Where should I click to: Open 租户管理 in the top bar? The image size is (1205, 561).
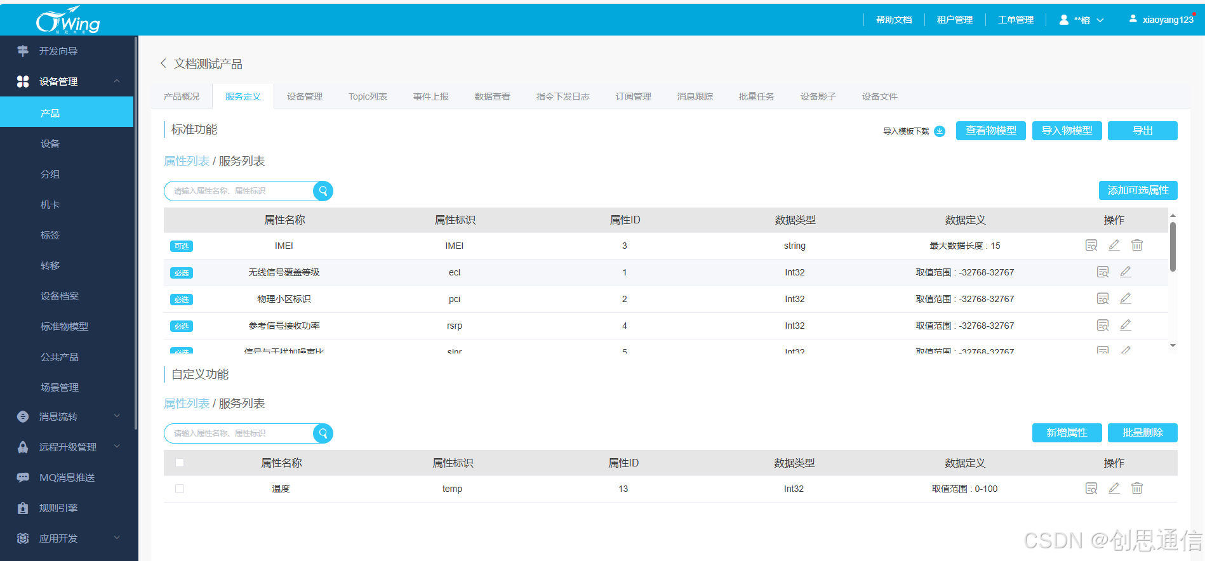coord(955,20)
